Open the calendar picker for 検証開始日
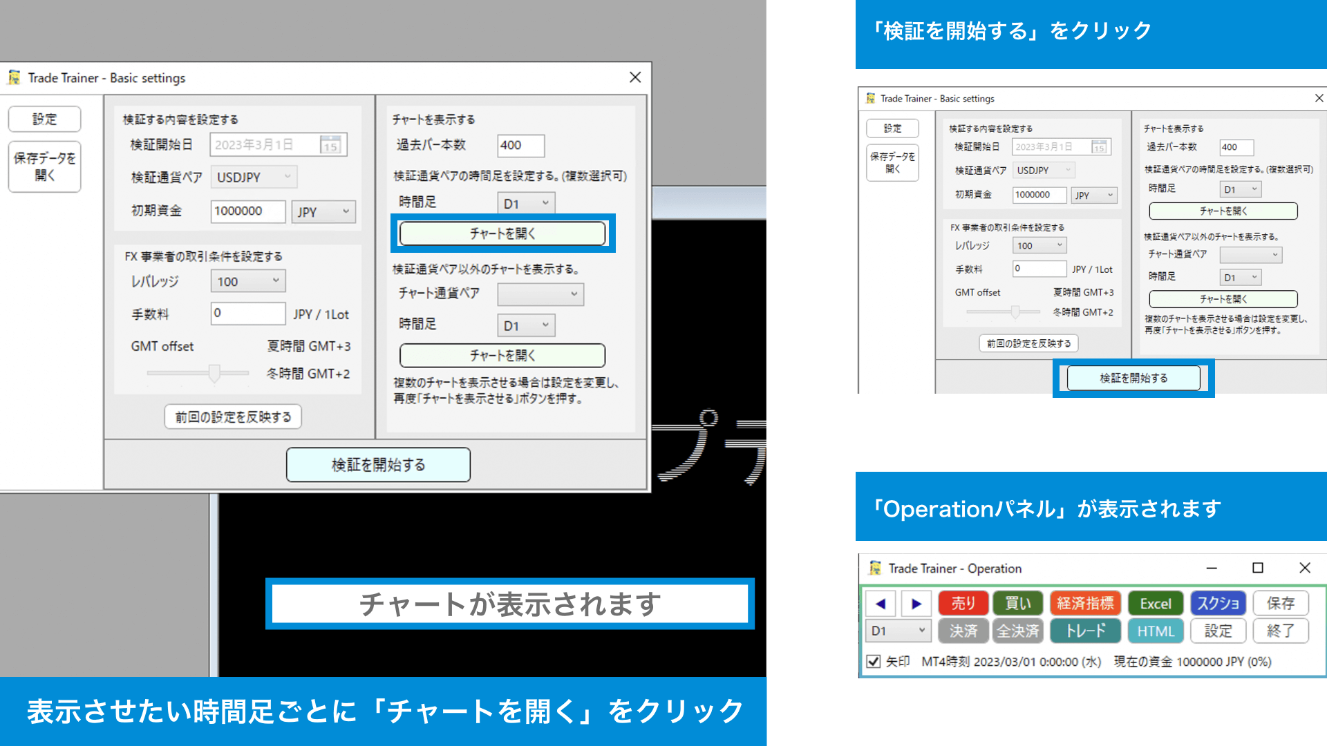This screenshot has height=746, width=1327. [x=330, y=145]
